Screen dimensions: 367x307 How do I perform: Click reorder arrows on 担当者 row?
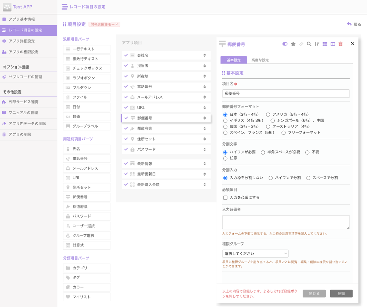click(x=205, y=66)
